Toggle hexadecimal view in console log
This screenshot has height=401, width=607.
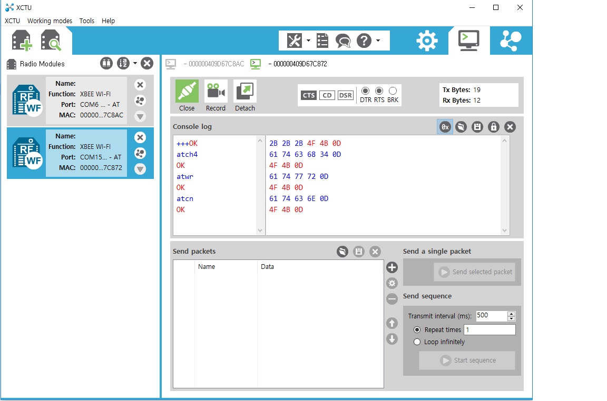click(445, 127)
